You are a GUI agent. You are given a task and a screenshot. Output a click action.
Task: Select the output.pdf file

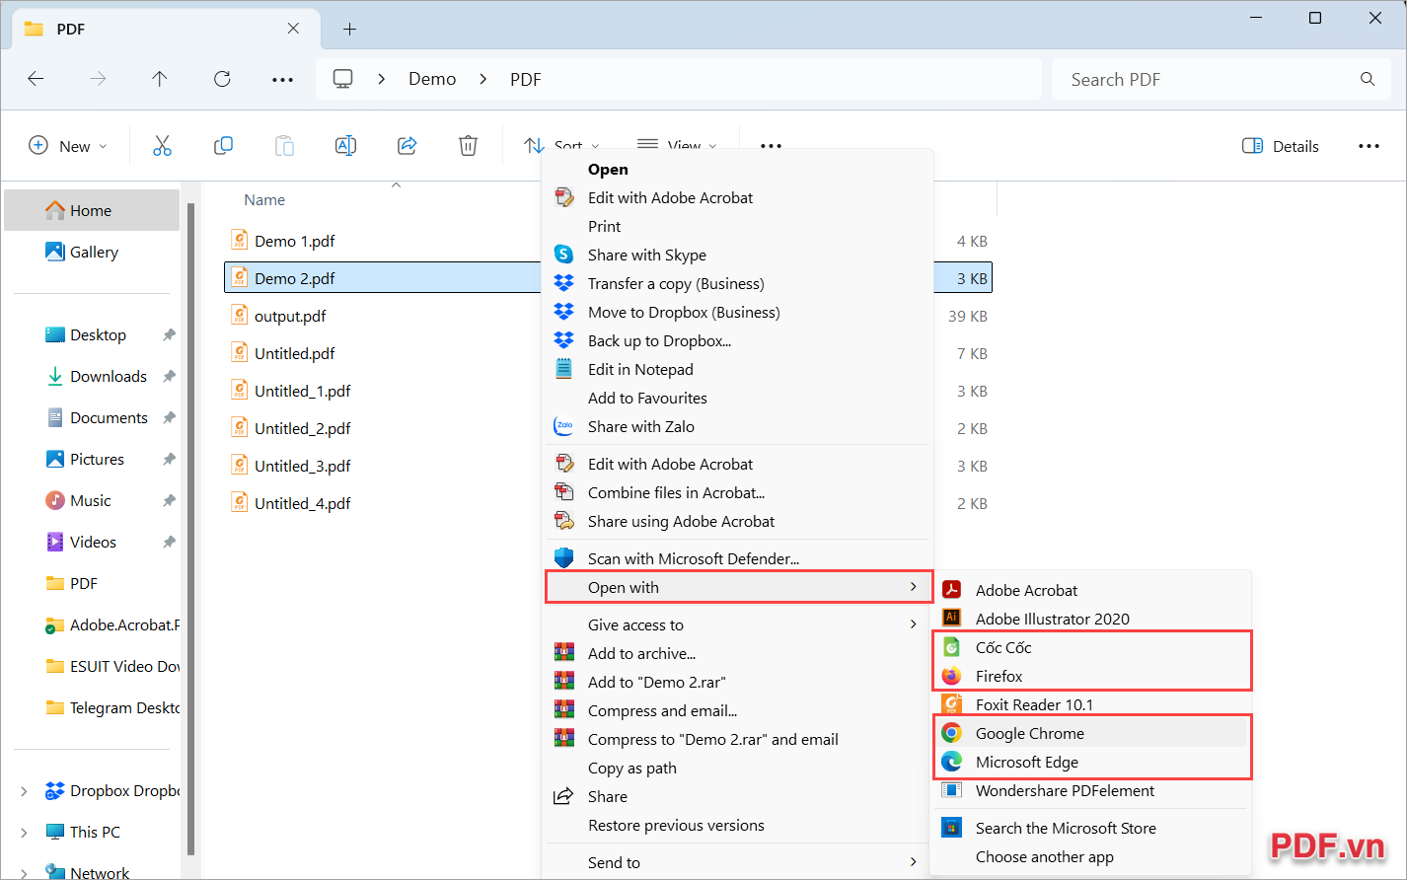pyautogui.click(x=290, y=316)
